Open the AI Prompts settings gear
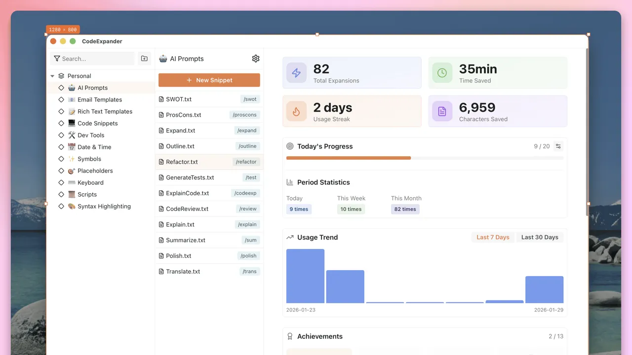632x355 pixels. point(256,59)
